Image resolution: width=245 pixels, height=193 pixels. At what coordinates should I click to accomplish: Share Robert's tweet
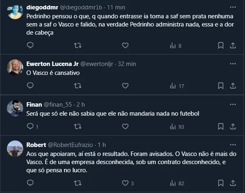pos(233,183)
